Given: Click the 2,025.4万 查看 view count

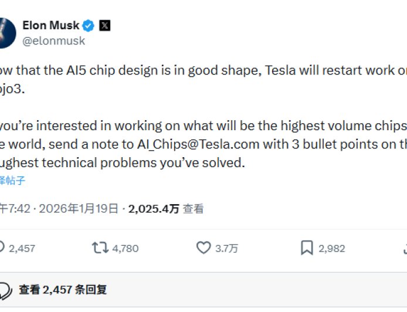Looking at the screenshot, I should pyautogui.click(x=166, y=208).
